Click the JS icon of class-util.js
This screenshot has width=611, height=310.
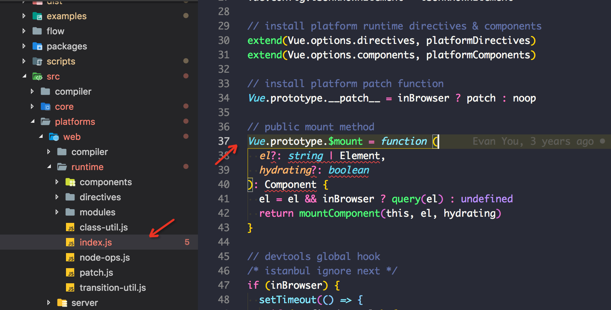[70, 227]
